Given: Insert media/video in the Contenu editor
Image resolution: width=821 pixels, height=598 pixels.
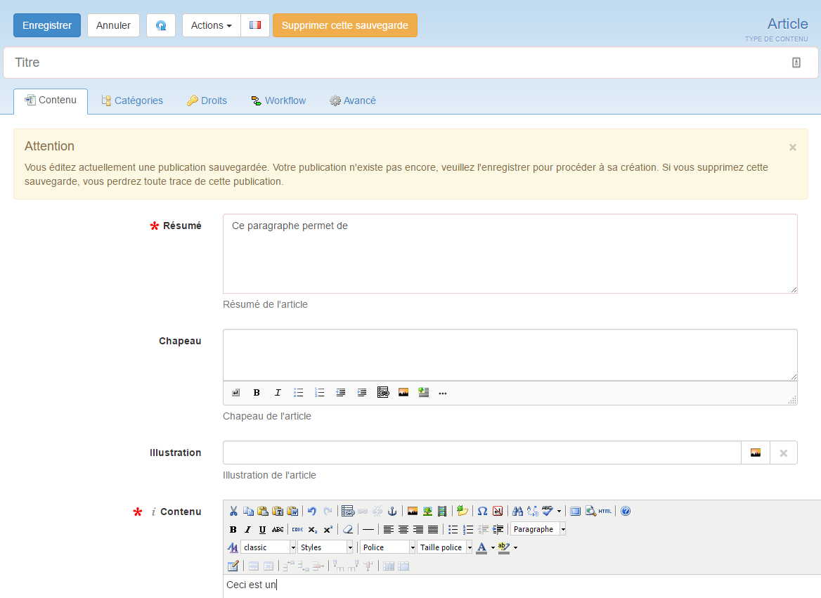Looking at the screenshot, I should click(x=442, y=511).
